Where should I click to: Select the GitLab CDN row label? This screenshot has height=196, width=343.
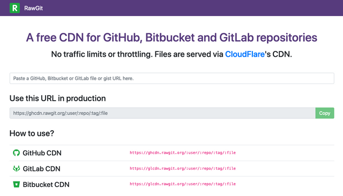[42, 169]
